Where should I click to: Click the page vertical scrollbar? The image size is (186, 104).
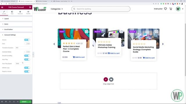(x=185, y=49)
